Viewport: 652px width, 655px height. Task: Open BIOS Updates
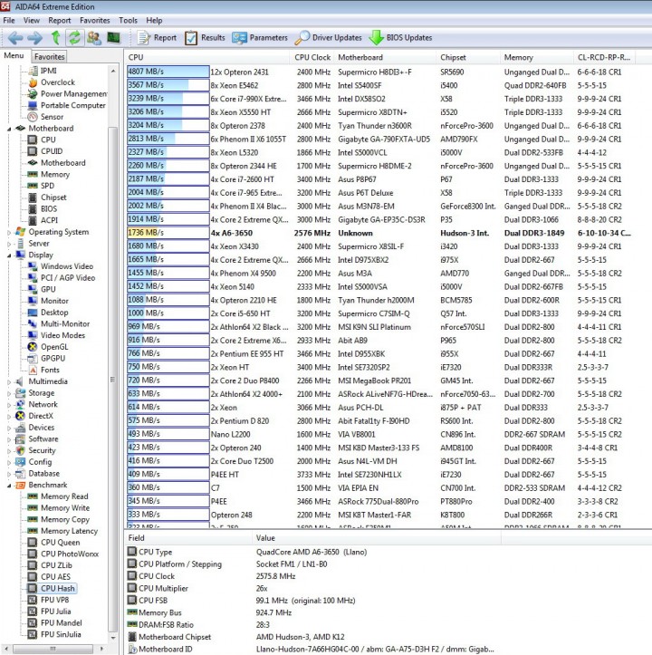click(x=400, y=38)
